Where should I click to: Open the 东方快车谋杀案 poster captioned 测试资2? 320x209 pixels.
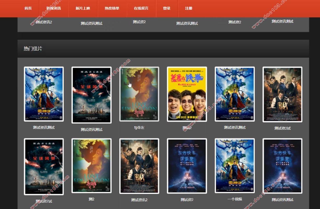[x=187, y=166]
